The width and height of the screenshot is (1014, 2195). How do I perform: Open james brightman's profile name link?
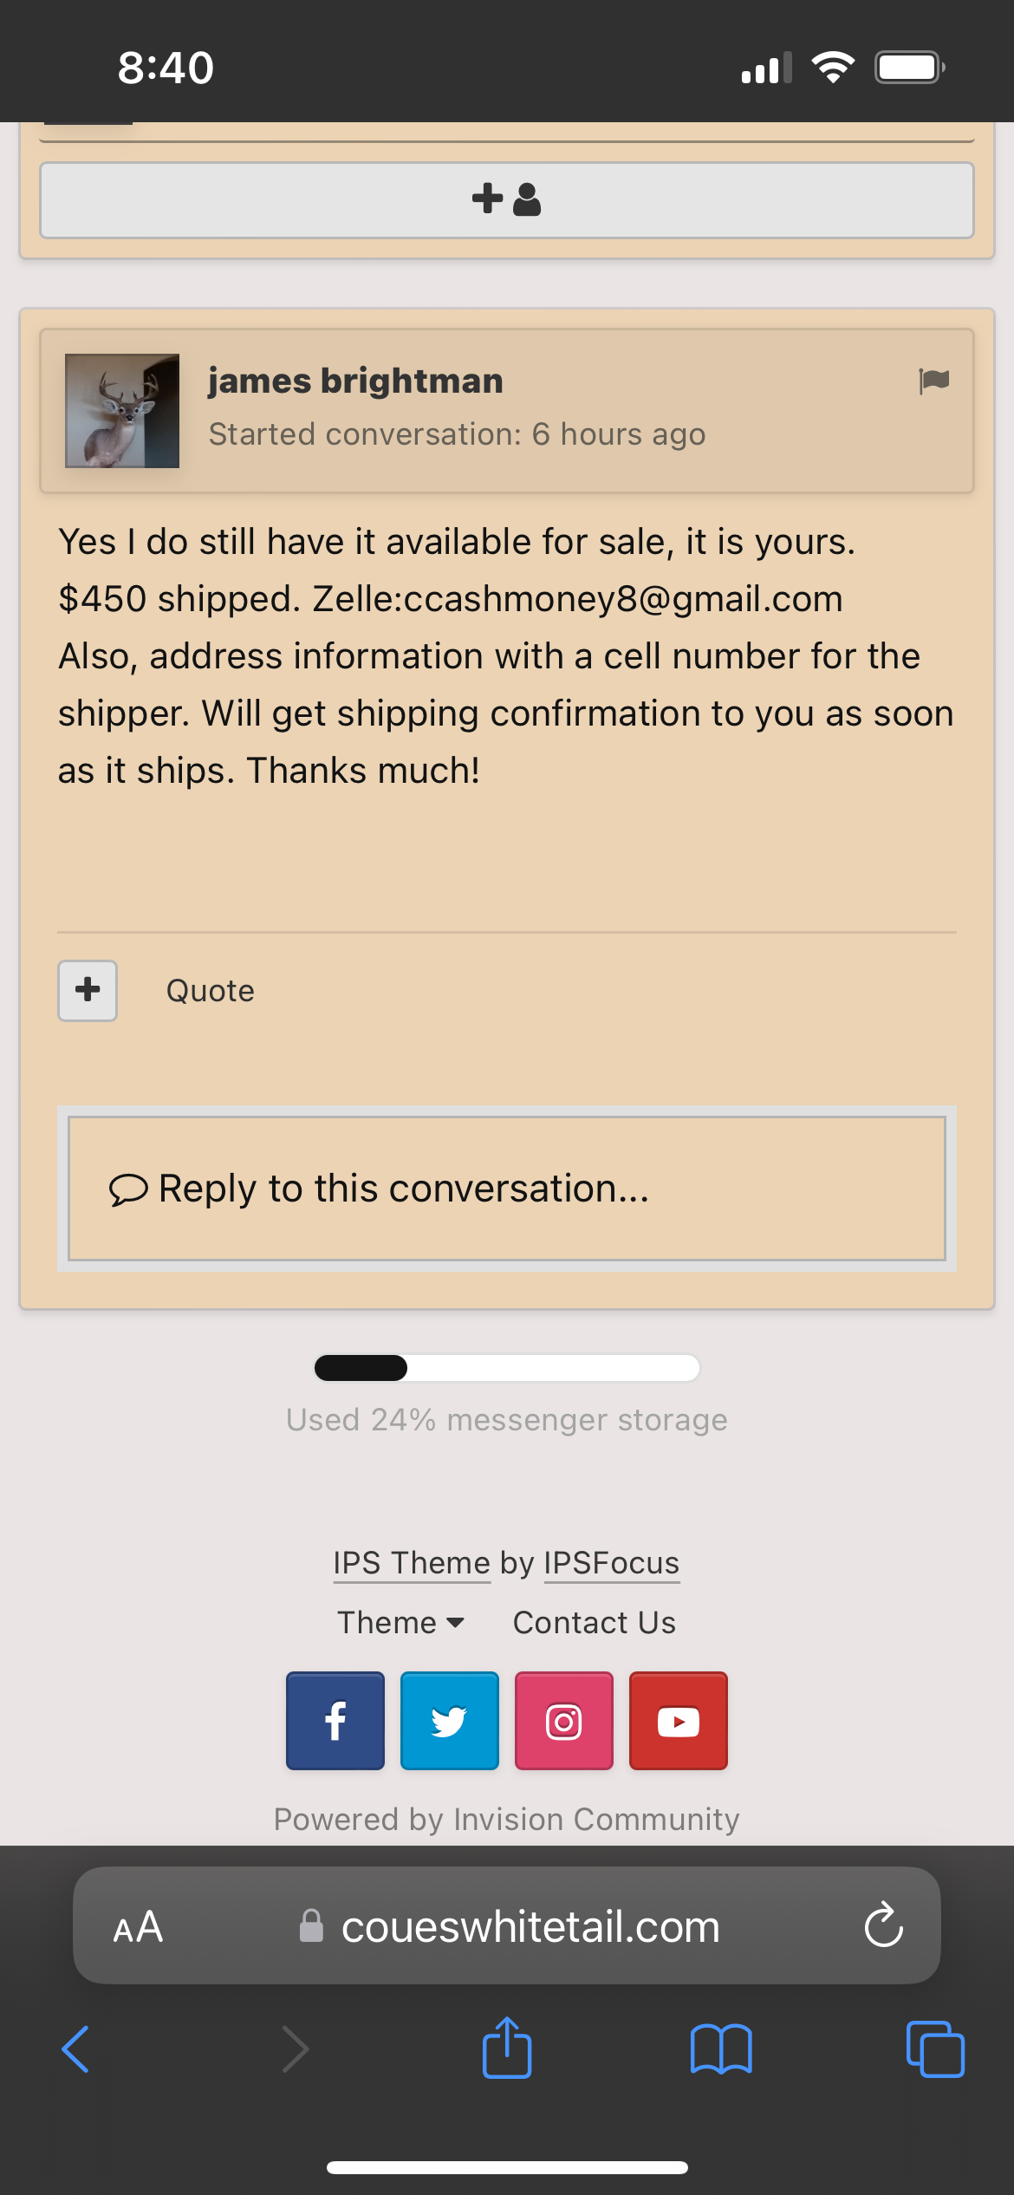[355, 381]
